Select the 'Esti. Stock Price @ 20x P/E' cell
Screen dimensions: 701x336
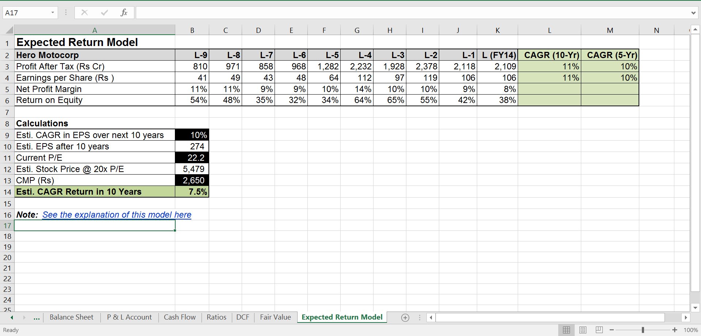pyautogui.click(x=95, y=169)
